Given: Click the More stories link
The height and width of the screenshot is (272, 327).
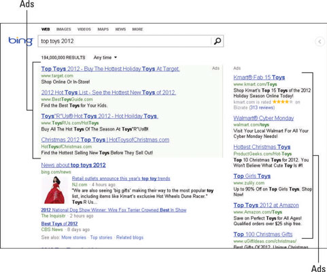Looking at the screenshot, I should coord(74,237).
